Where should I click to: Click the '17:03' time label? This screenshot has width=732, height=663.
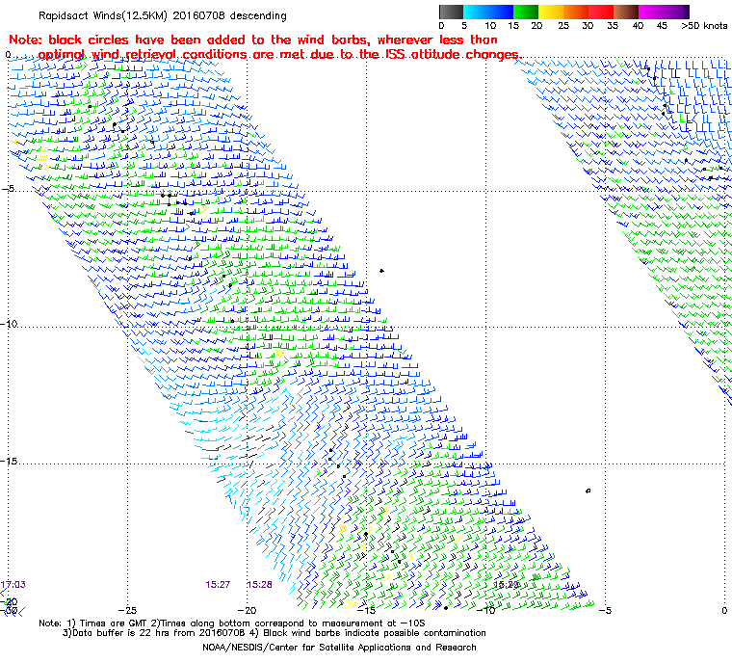coord(13,585)
